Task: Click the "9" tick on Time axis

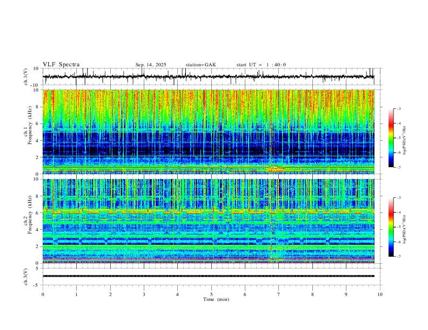Action: (x=346, y=294)
